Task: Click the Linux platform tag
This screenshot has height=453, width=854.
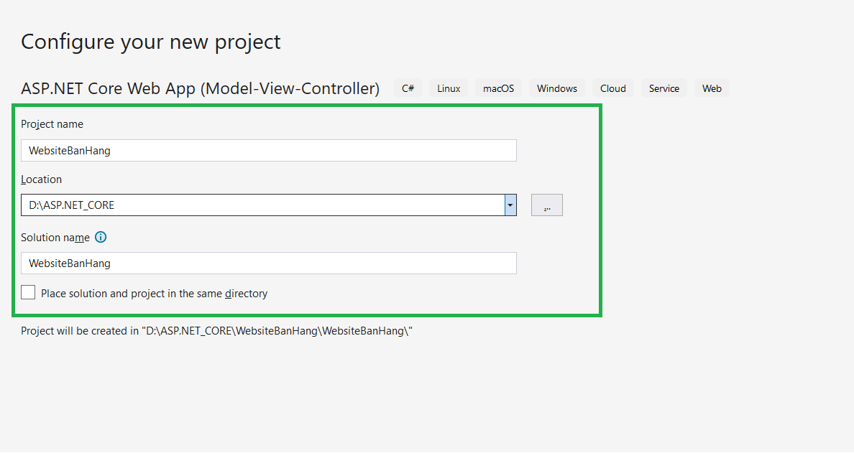Action: [449, 88]
